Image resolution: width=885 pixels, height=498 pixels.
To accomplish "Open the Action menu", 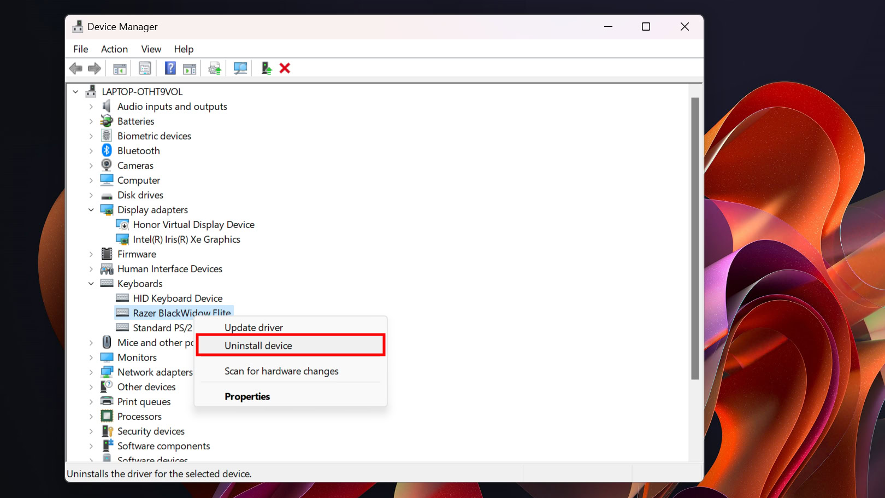I will coord(114,49).
